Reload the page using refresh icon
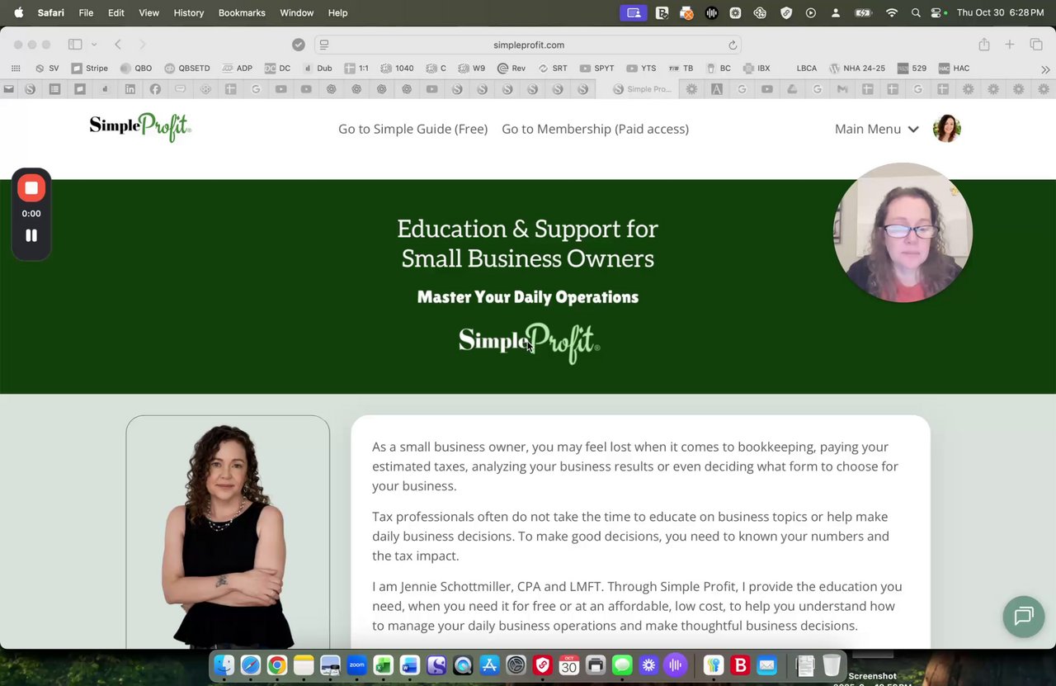 pos(732,45)
